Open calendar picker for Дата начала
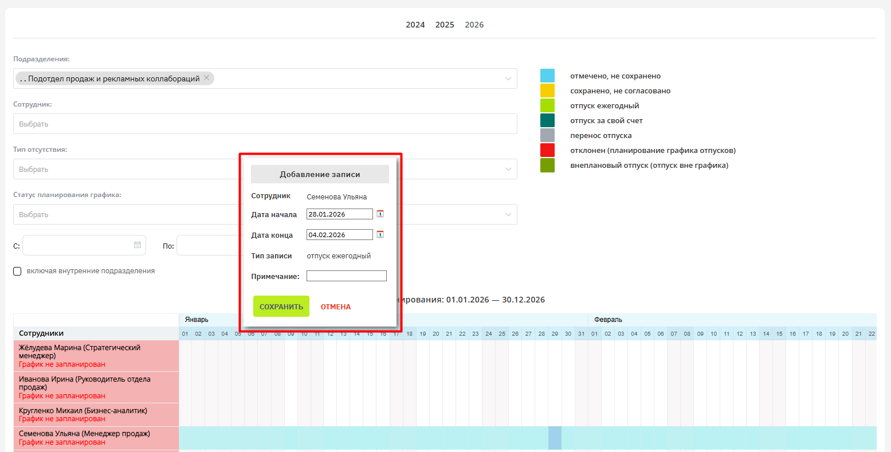This screenshot has height=452, width=891. (380, 214)
